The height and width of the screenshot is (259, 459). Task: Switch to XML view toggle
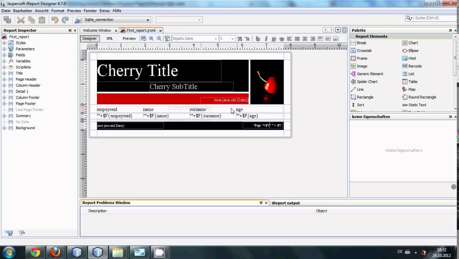pos(110,38)
